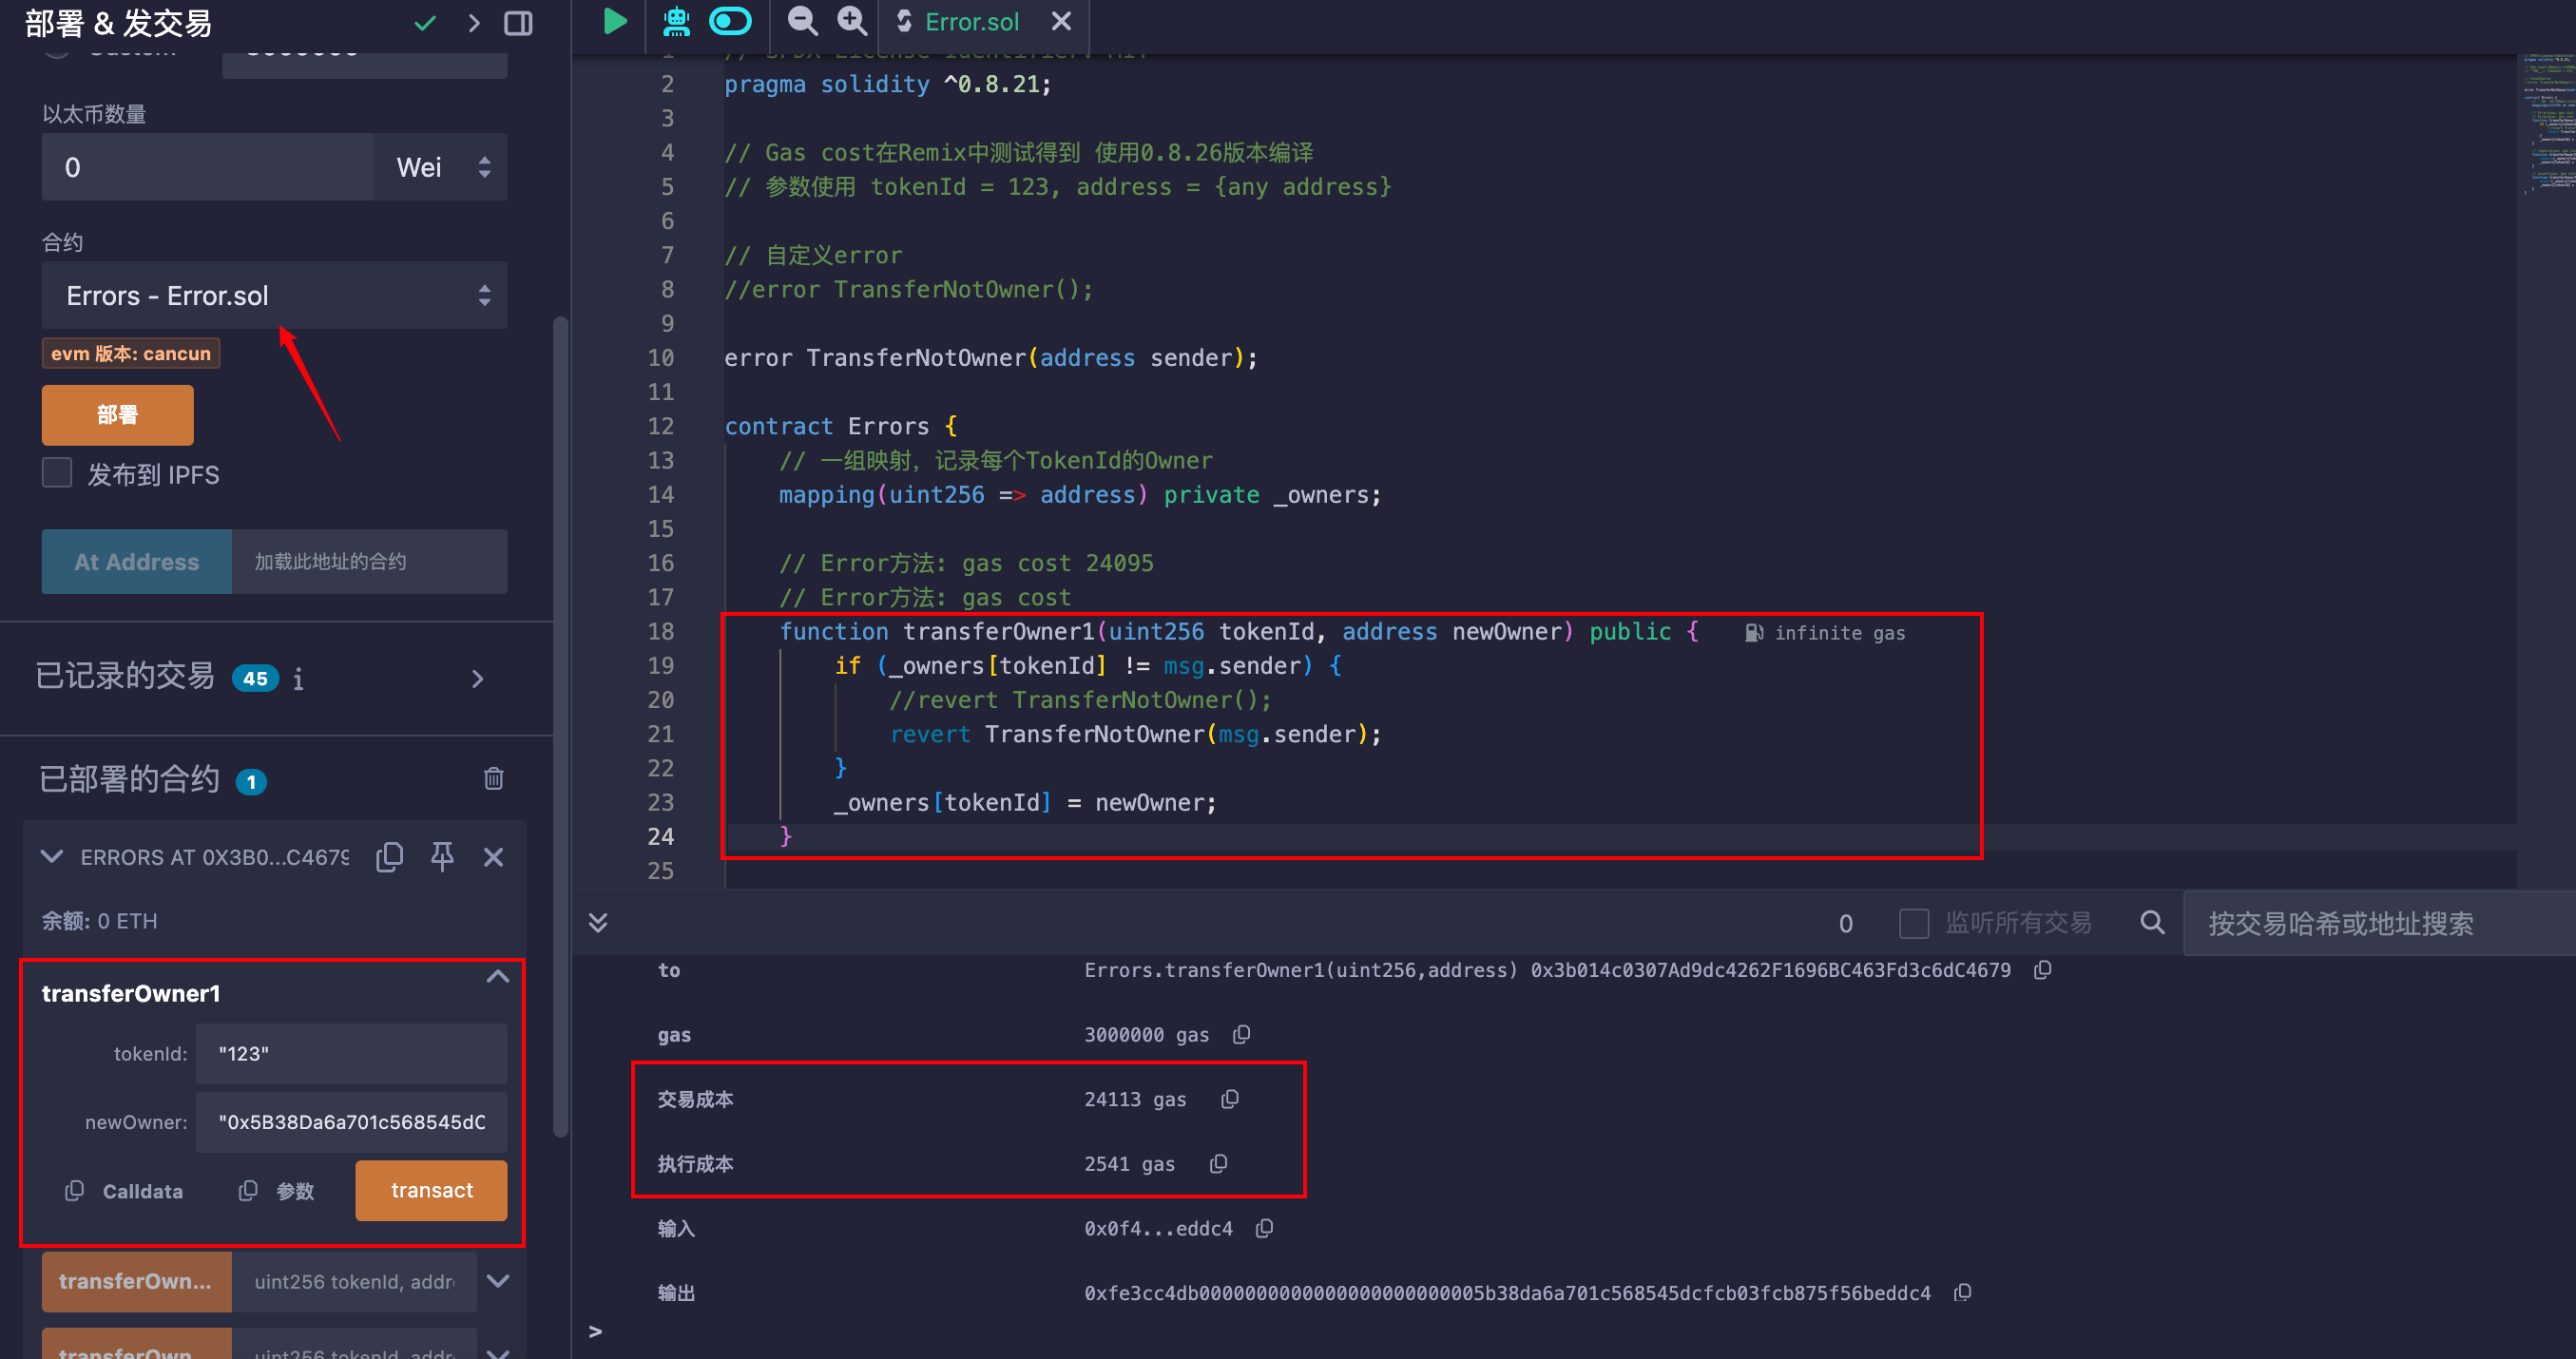Toggle the AI copilot switch in the toolbar
The width and height of the screenshot is (2576, 1359).
click(x=730, y=21)
